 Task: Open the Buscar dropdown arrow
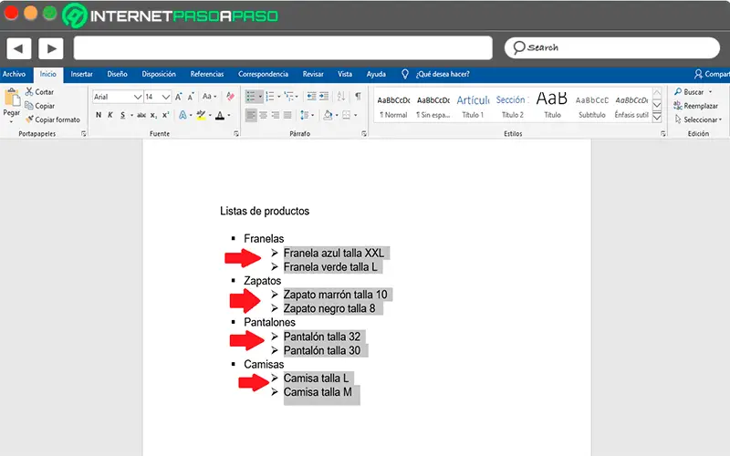click(710, 92)
